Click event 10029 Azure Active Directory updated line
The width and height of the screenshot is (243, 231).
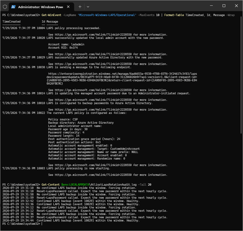click(x=83, y=58)
